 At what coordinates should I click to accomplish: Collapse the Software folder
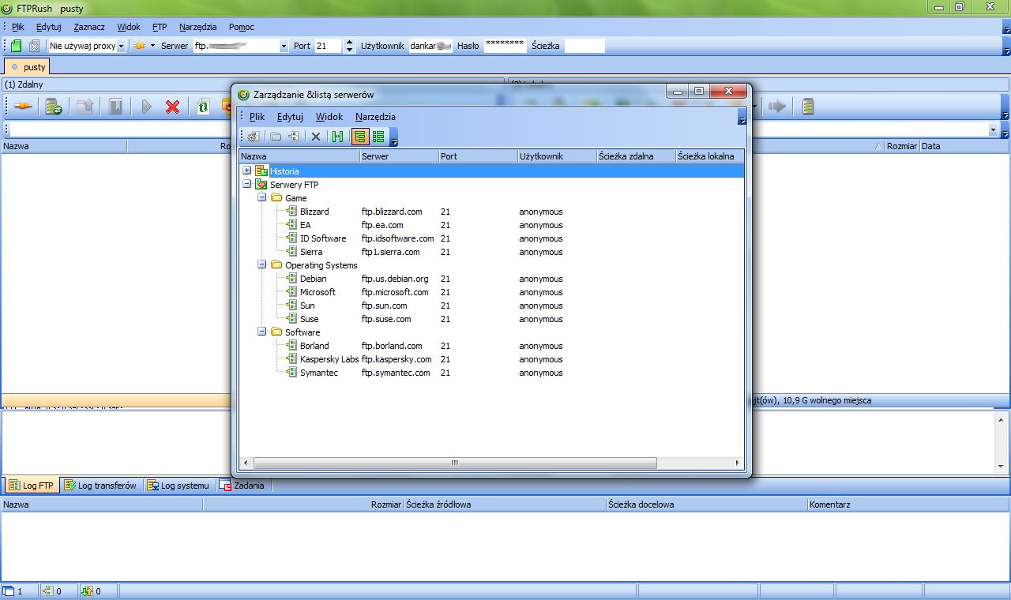pos(262,332)
